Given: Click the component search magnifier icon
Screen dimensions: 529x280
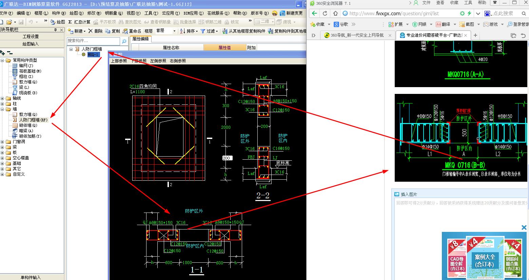Looking at the screenshot, I should click(x=124, y=41).
